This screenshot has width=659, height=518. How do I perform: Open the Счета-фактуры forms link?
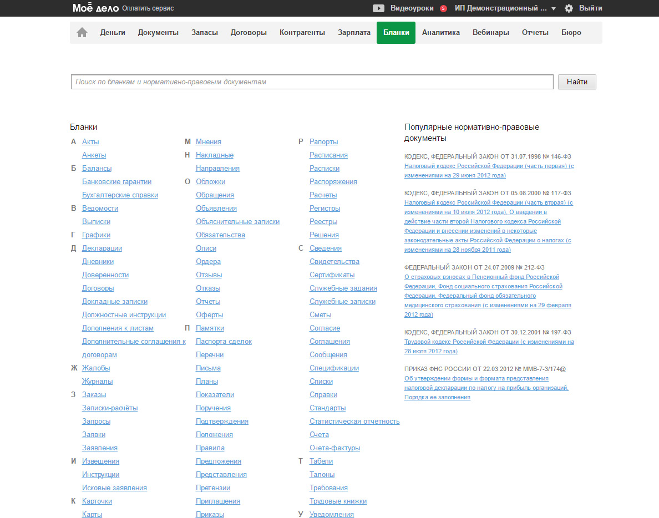[x=334, y=448]
